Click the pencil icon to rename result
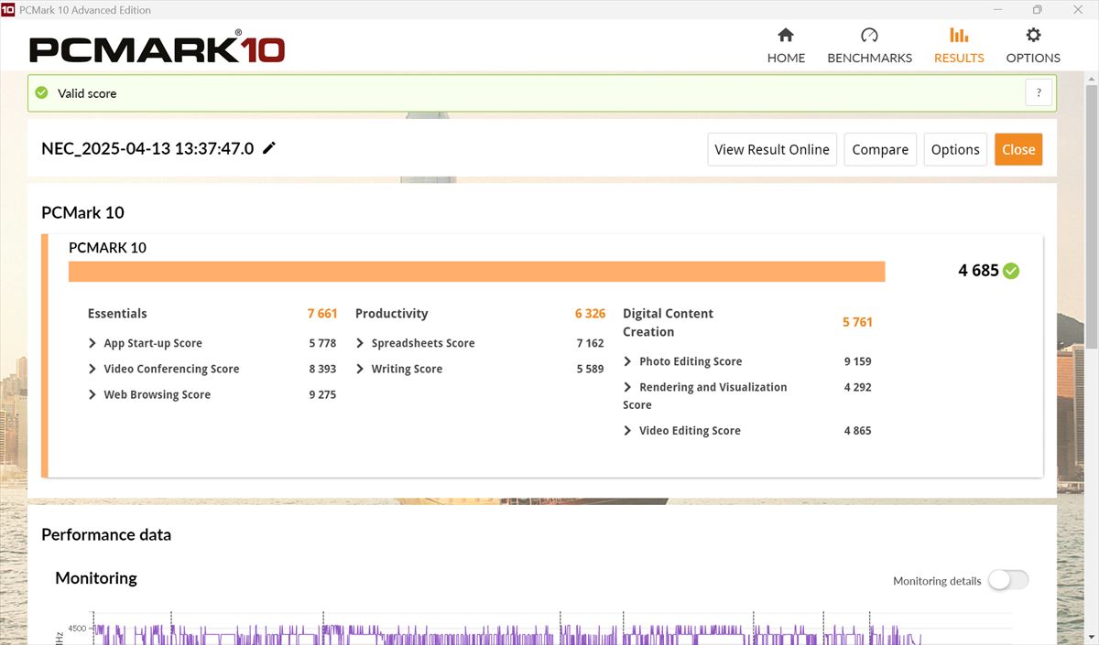1099x645 pixels. pyautogui.click(x=269, y=148)
